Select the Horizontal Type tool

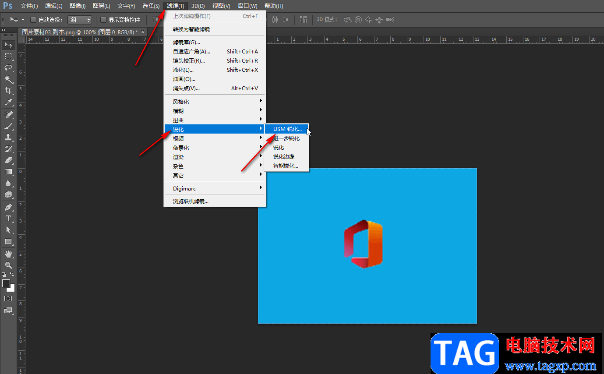point(8,219)
